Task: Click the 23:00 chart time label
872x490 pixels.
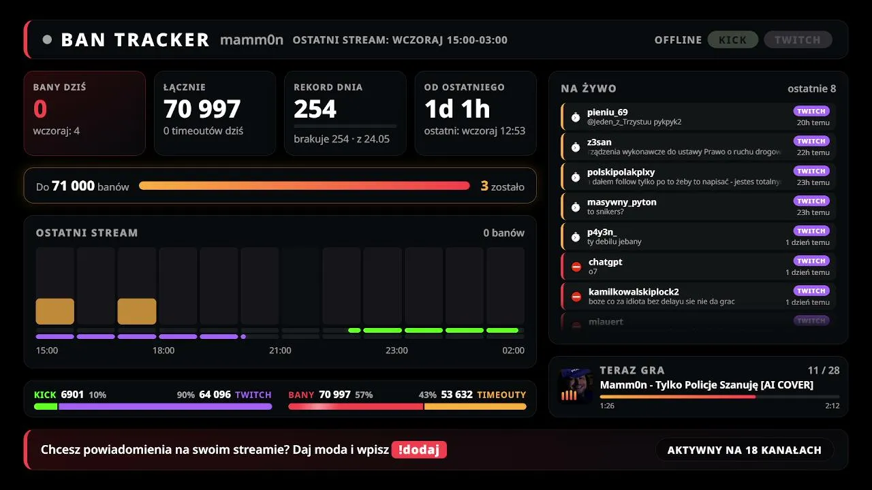Action: pos(396,350)
